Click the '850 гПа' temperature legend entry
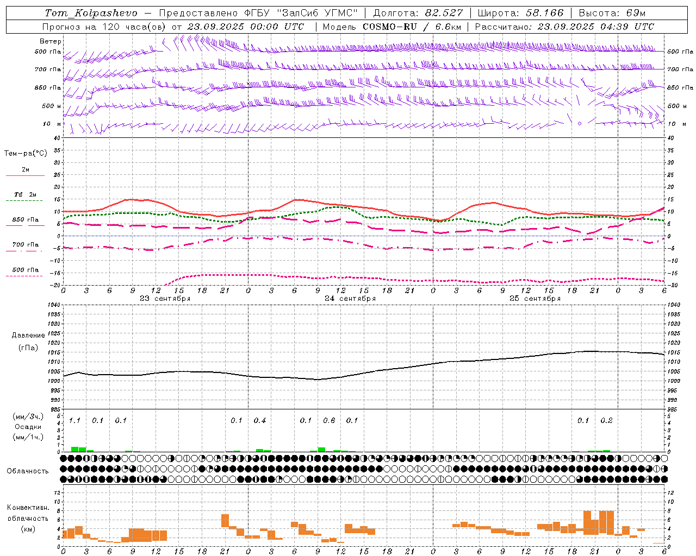This screenshot has height=556, width=696. (x=26, y=220)
